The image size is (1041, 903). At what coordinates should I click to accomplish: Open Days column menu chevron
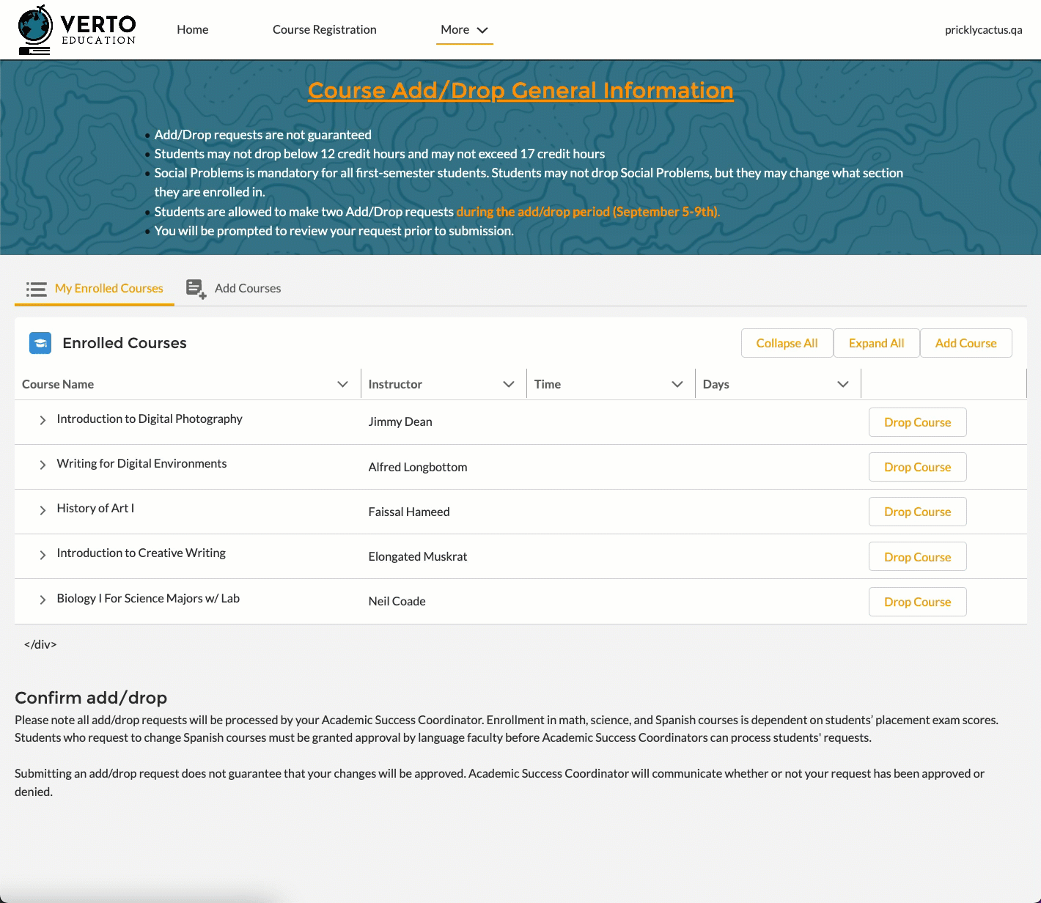click(x=843, y=384)
